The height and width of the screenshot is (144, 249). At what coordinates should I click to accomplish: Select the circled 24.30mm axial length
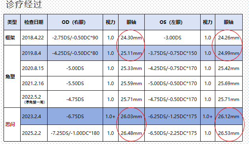(131, 38)
